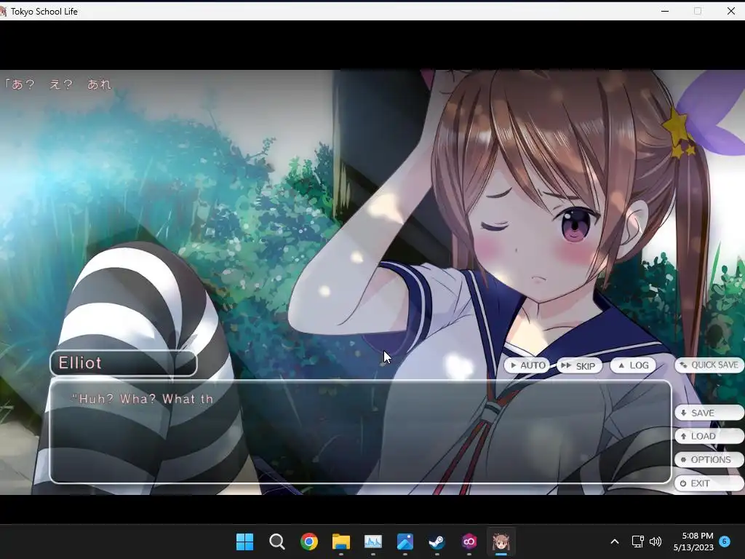
Task: Close the Tokyo School Life window
Action: tap(730, 11)
